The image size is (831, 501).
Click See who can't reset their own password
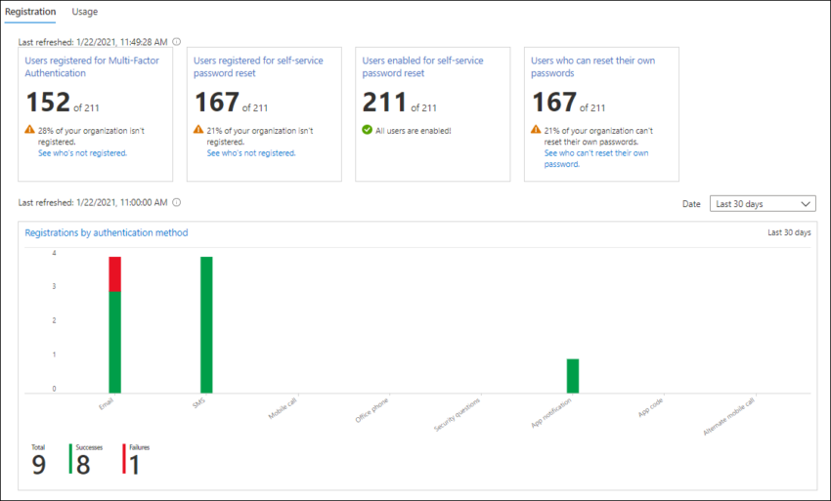pos(595,158)
